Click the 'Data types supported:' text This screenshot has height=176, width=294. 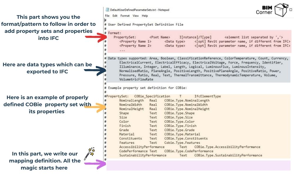coord(128,58)
